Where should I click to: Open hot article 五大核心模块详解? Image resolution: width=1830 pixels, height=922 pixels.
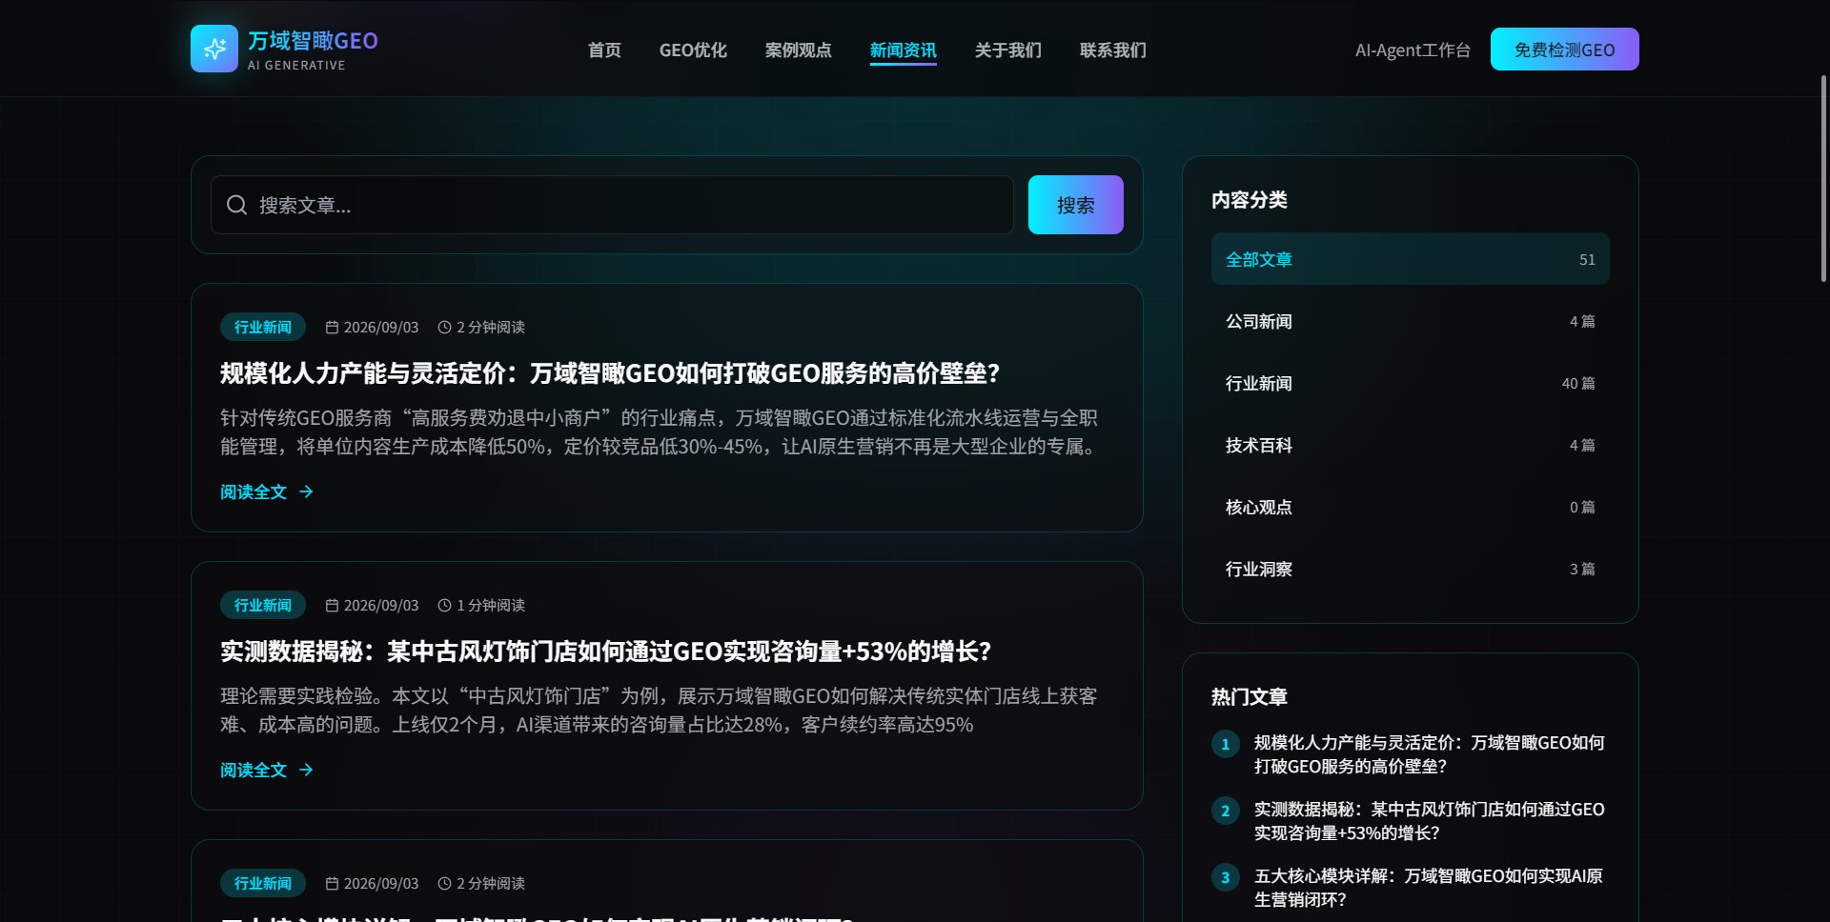tap(1429, 888)
